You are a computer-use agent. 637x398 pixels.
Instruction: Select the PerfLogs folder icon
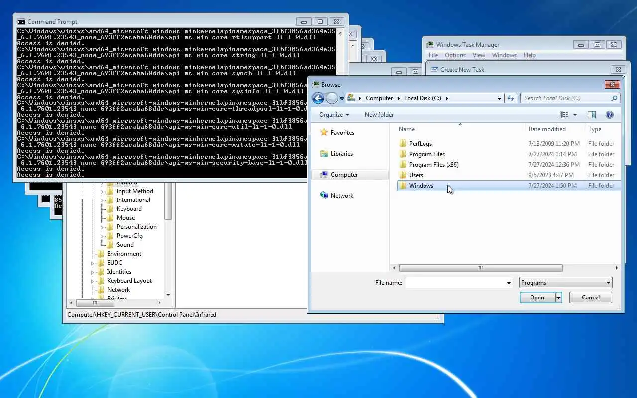coord(403,143)
